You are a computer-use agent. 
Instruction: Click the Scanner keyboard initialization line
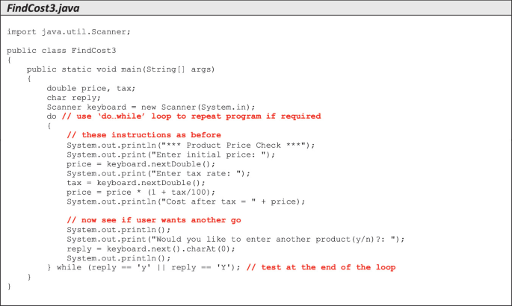pyautogui.click(x=148, y=107)
